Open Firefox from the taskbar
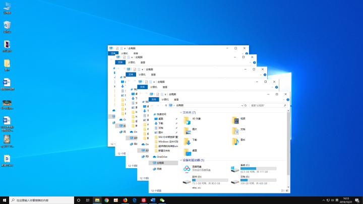The height and width of the screenshot is (204, 363). pos(125,200)
